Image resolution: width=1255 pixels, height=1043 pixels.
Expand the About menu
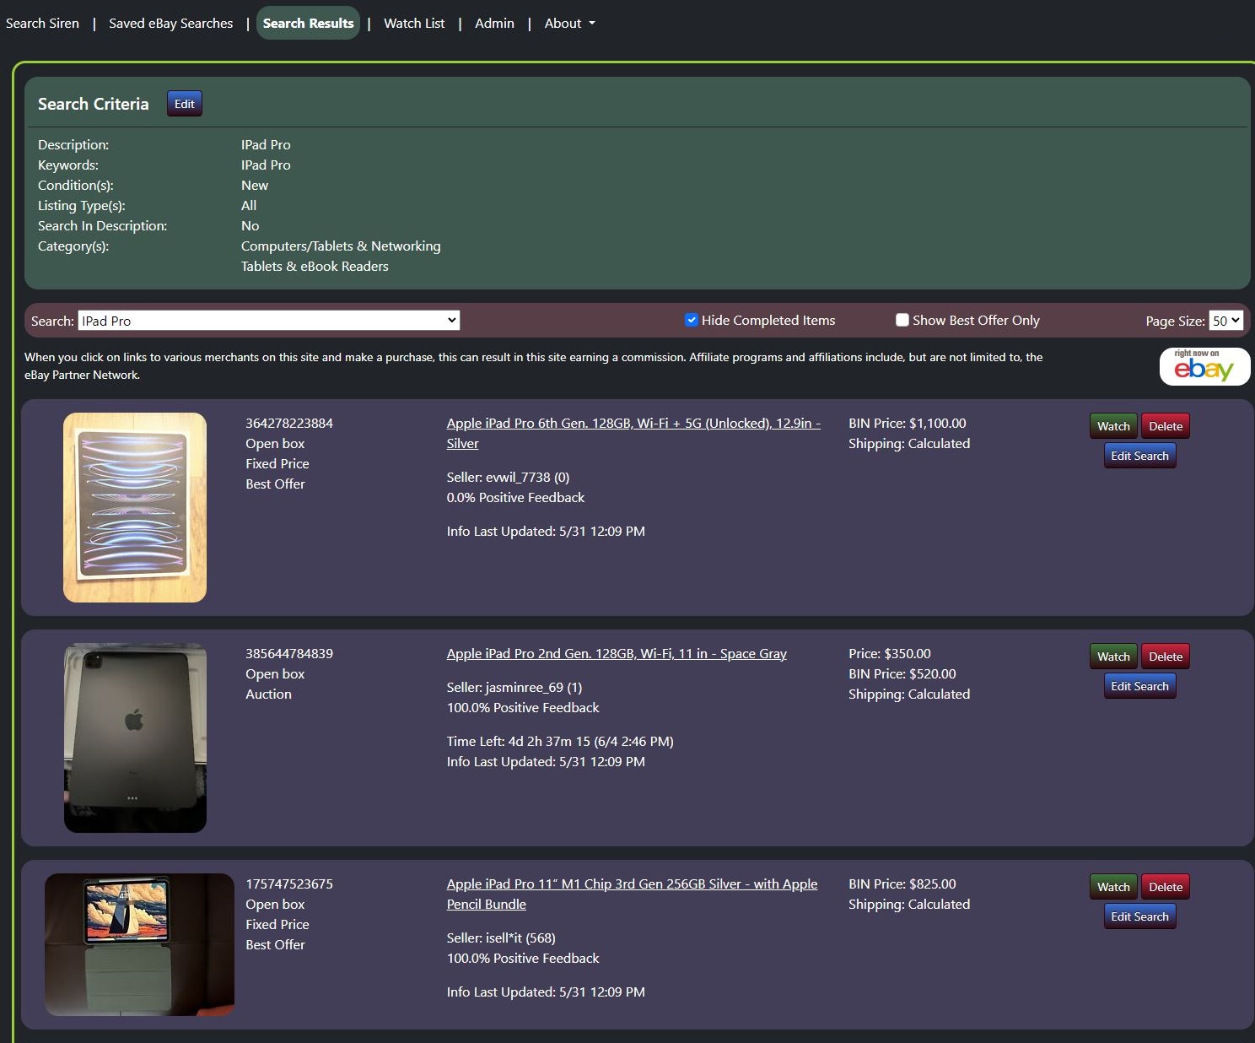coord(569,24)
